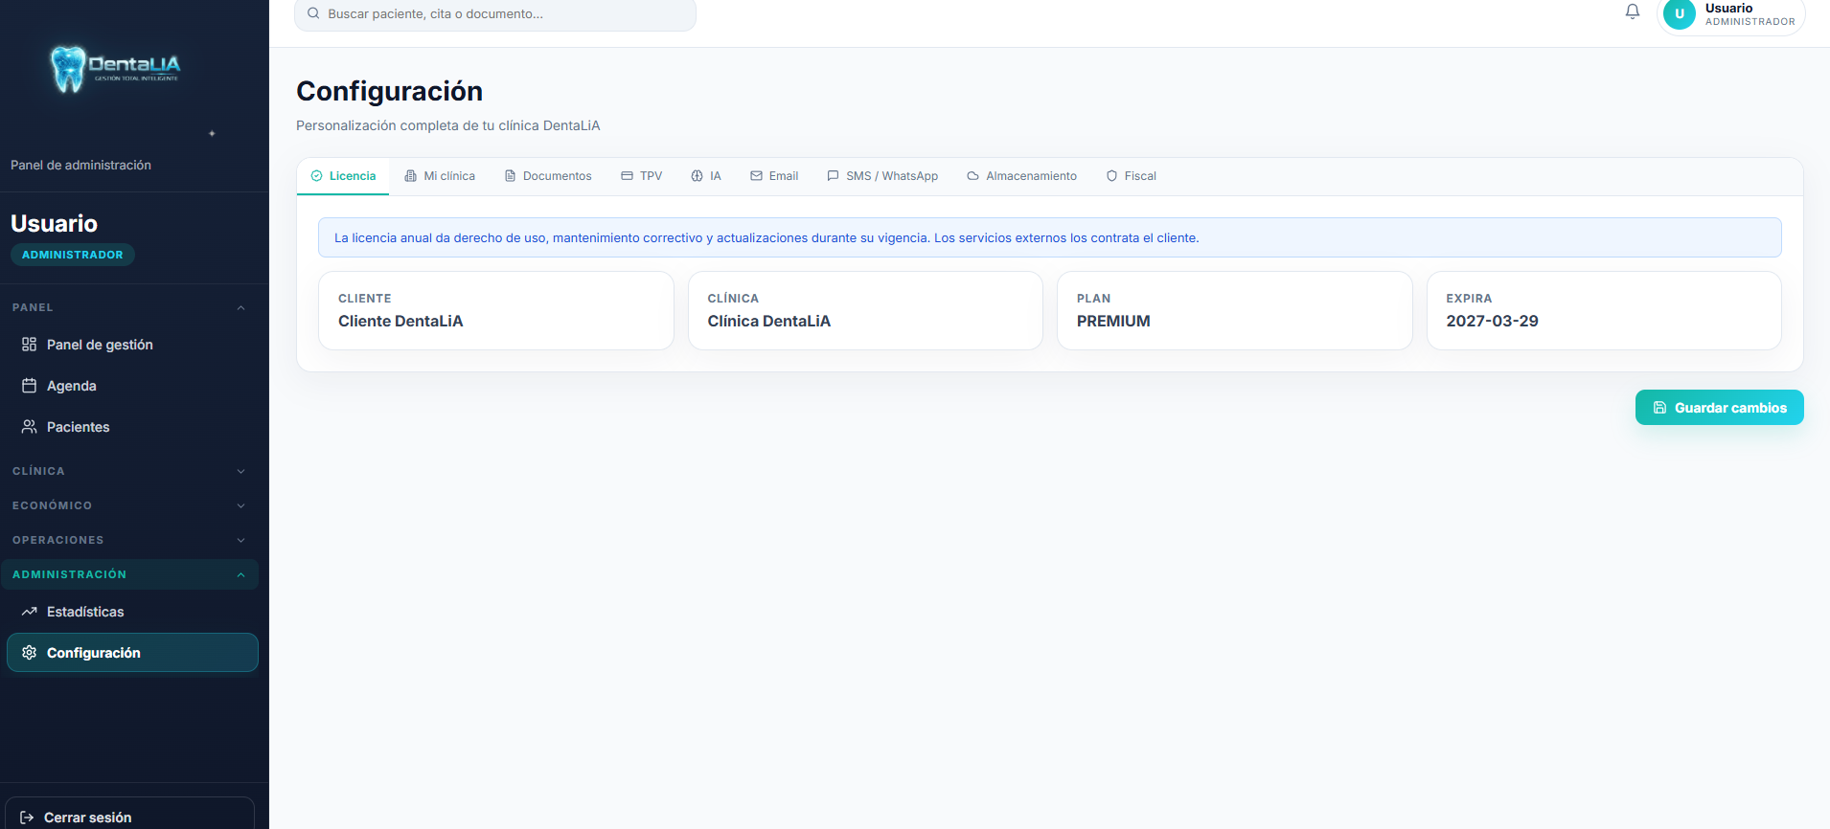Switch to the Mi clínica tab
The width and height of the screenshot is (1830, 829).
pos(440,176)
